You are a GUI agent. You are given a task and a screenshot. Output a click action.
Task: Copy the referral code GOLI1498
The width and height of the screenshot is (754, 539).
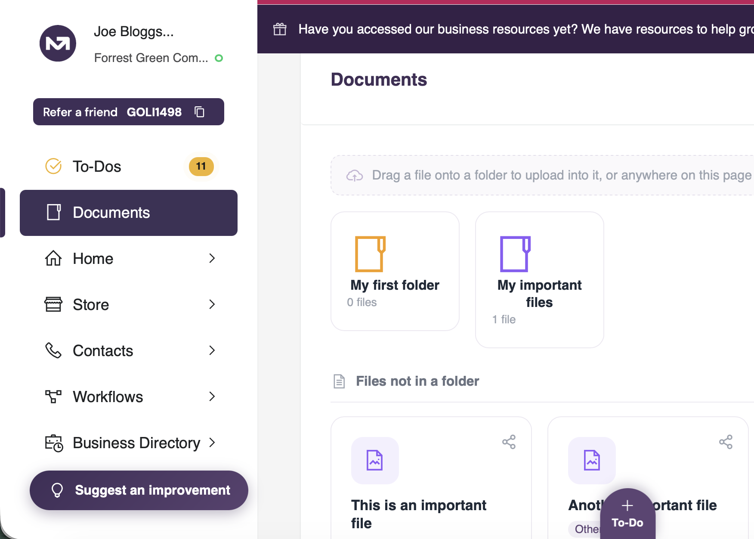click(199, 112)
